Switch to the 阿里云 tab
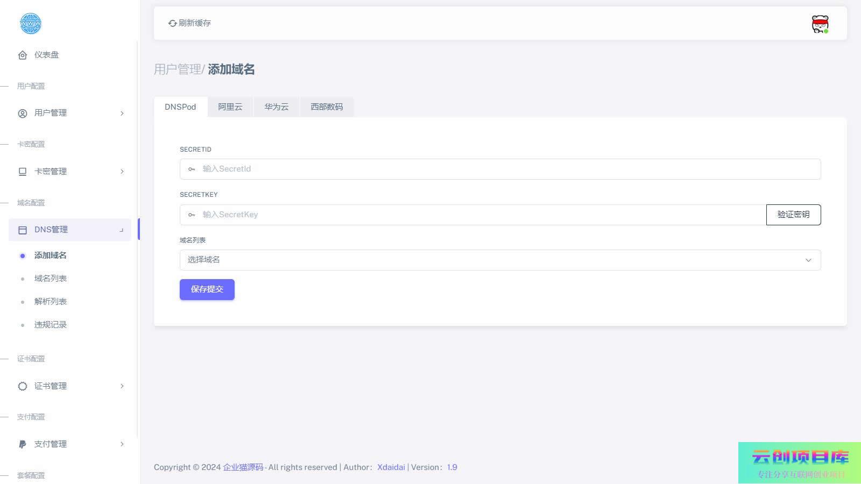861x484 pixels. click(230, 107)
